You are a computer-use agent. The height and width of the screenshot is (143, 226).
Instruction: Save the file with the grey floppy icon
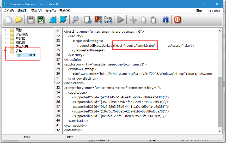tap(31, 20)
